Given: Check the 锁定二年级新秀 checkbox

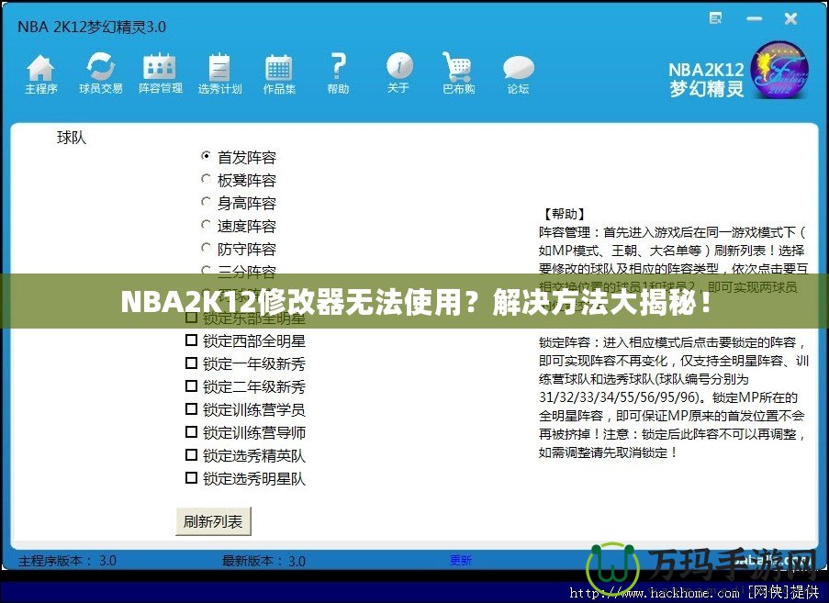Looking at the screenshot, I should tap(191, 386).
